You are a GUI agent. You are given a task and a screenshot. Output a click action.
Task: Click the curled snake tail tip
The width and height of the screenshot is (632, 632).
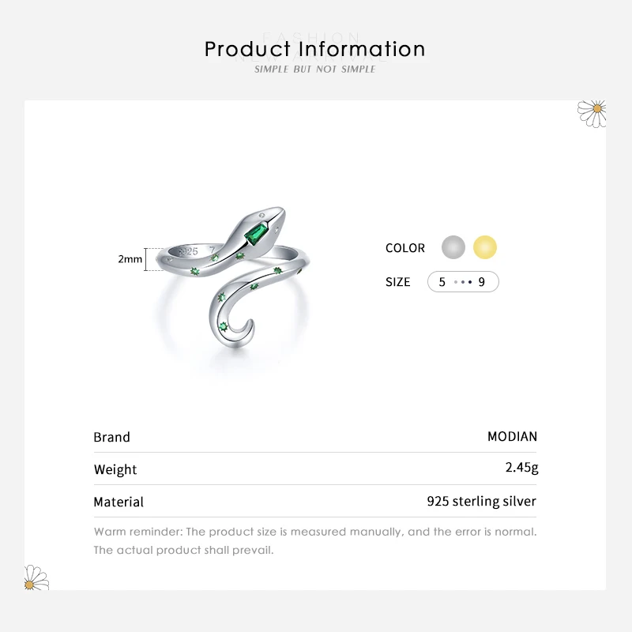pyautogui.click(x=243, y=332)
